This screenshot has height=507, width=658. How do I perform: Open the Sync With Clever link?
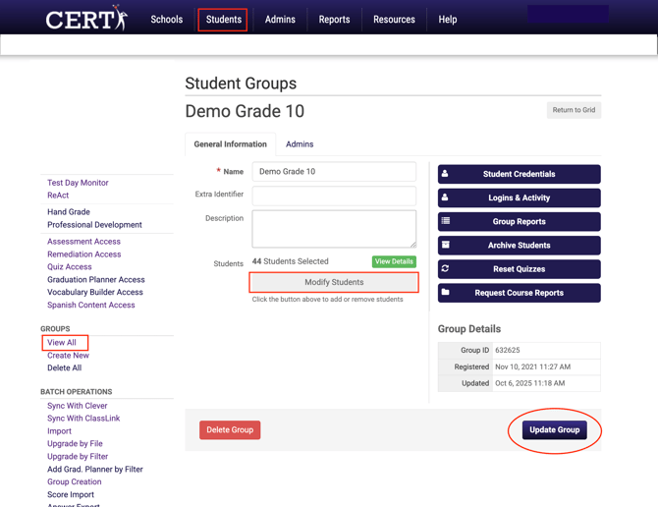(78, 406)
